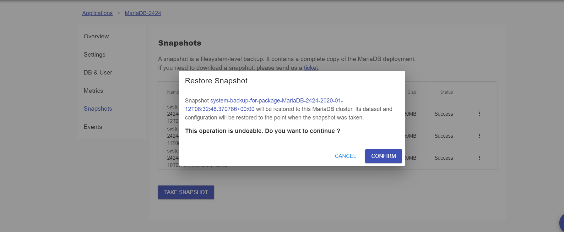Cancel the Restore Snapshot dialog
Viewport: 564px width, 232px height.
pos(345,156)
